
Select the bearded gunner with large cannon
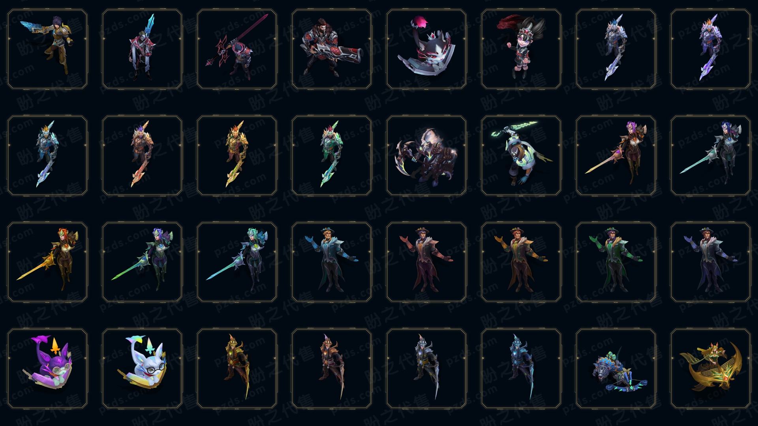[332, 49]
